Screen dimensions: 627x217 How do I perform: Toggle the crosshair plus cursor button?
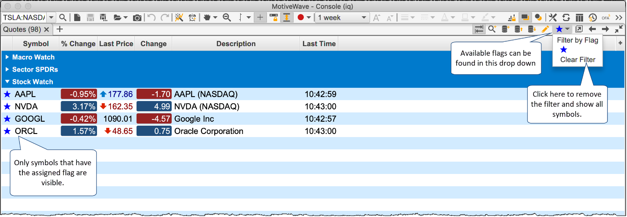point(260,18)
